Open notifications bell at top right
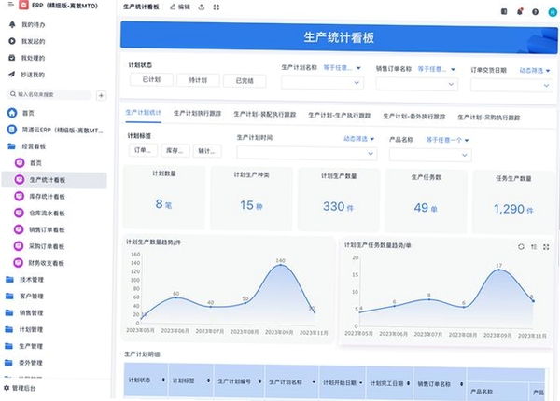This screenshot has width=560, height=401. 520,12
